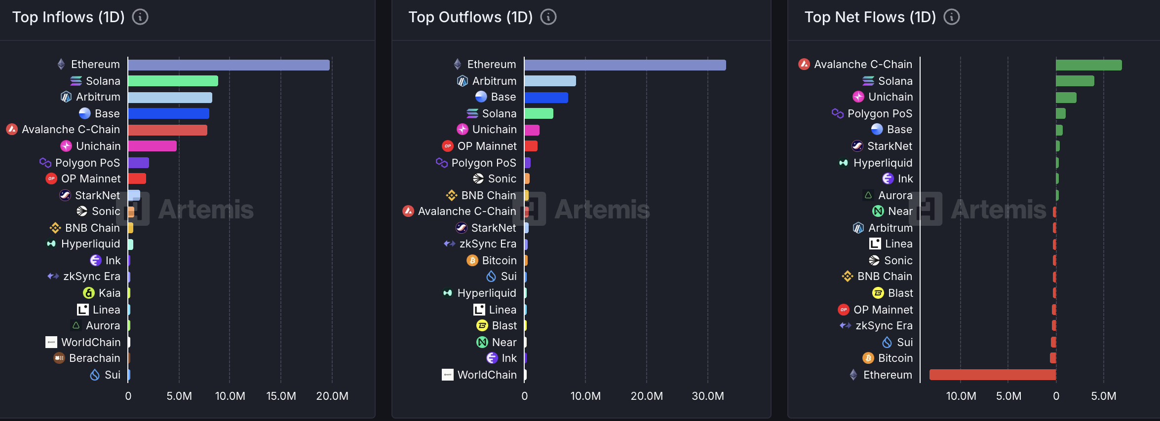Click the Polygon PoS logo in Top Inflows
The image size is (1160, 421).
(x=45, y=162)
